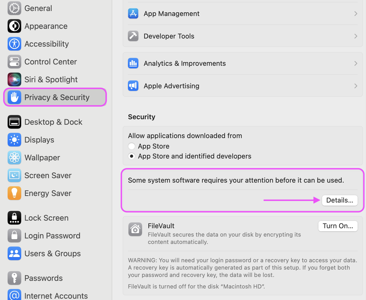
Task: Open Lock Screen settings icon
Action: (14, 218)
